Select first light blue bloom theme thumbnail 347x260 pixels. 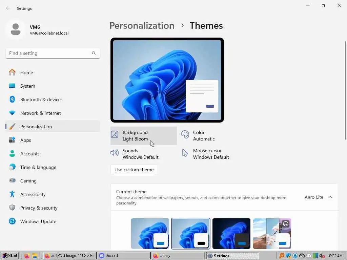pyautogui.click(x=150, y=234)
